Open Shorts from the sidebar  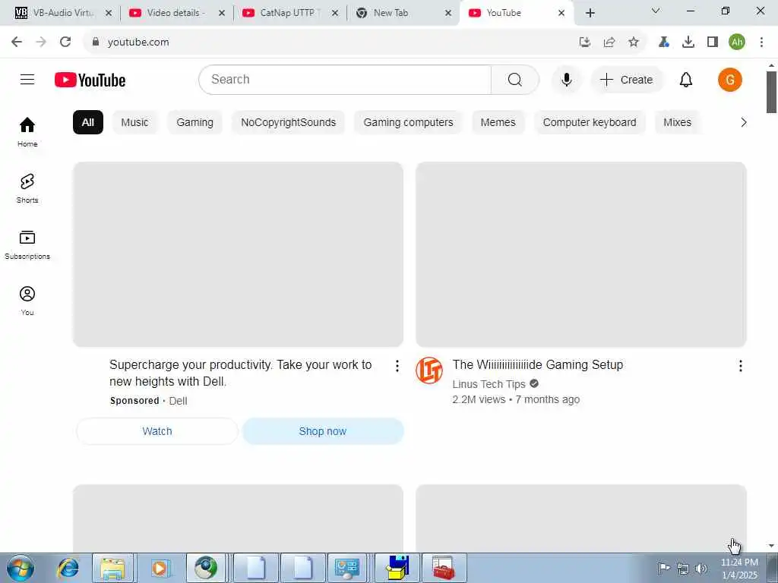click(27, 188)
